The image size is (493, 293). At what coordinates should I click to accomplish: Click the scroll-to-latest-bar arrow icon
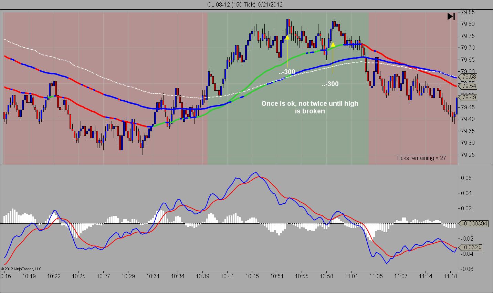(451, 17)
